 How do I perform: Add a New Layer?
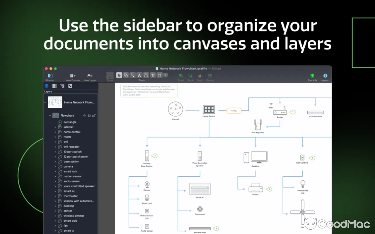click(90, 76)
